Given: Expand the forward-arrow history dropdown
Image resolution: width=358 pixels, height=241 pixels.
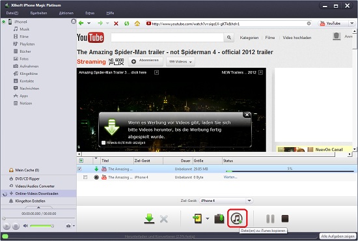Looking at the screenshot, I should pyautogui.click(x=107, y=23).
